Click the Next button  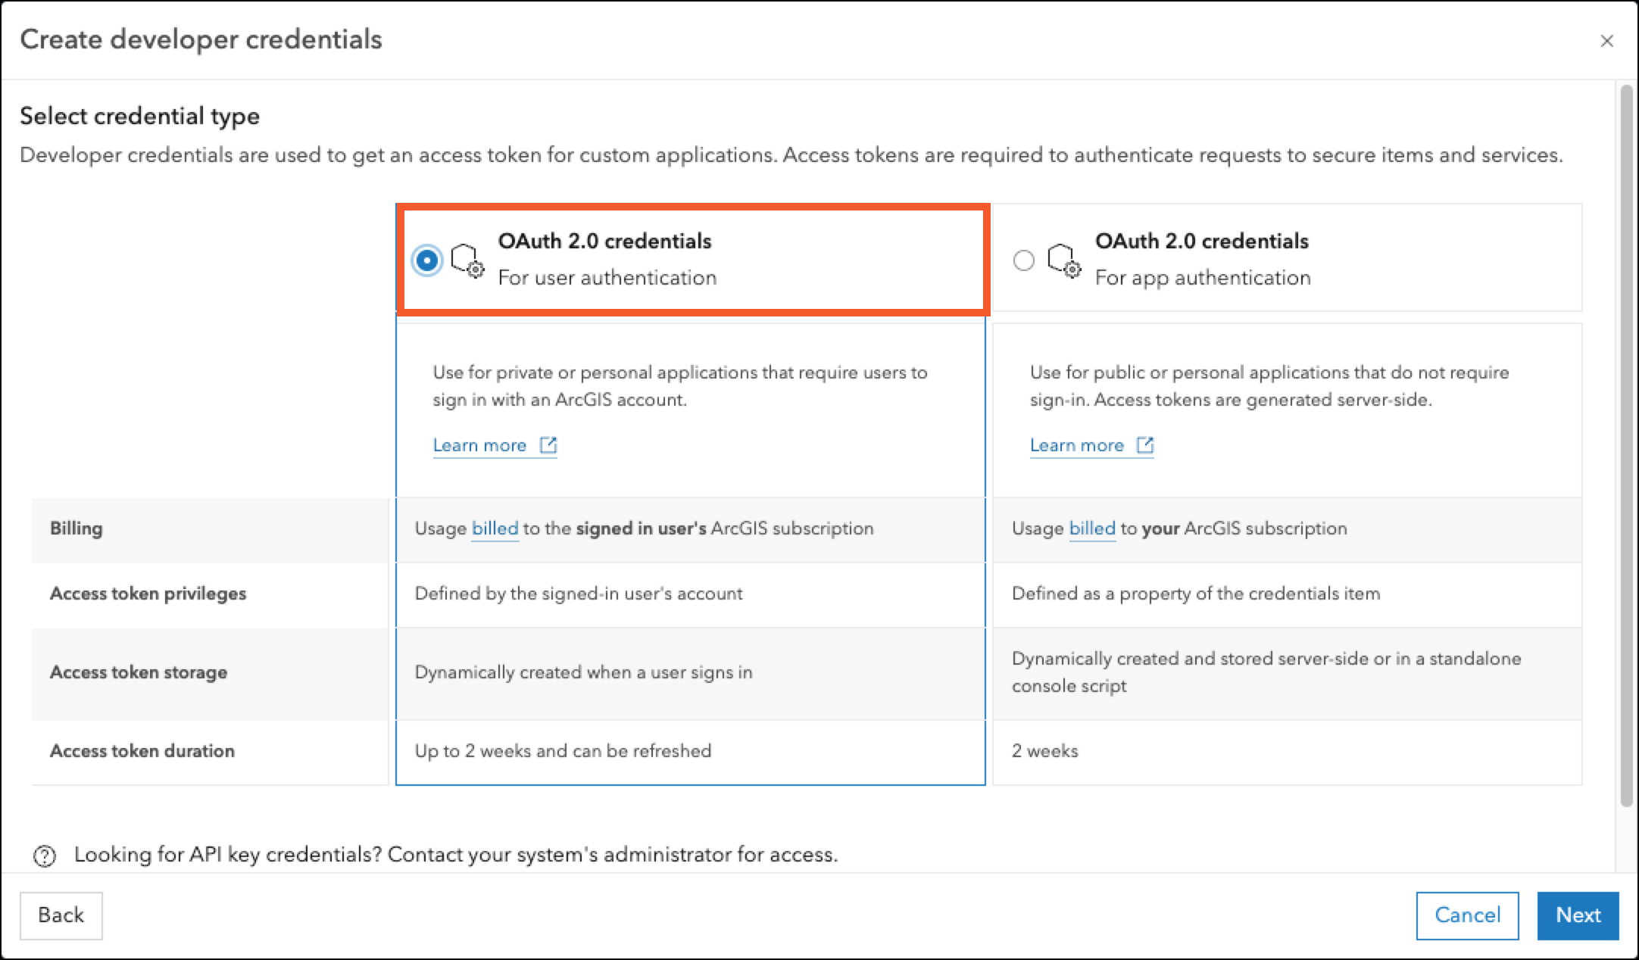pos(1578,915)
